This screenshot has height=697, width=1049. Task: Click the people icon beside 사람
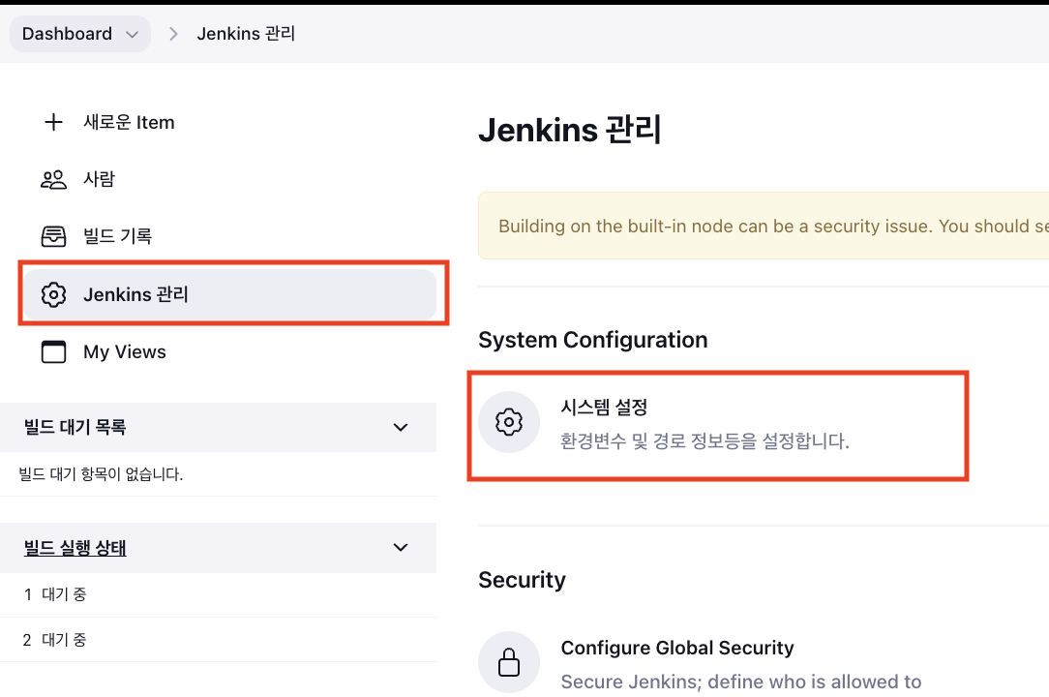[x=53, y=179]
